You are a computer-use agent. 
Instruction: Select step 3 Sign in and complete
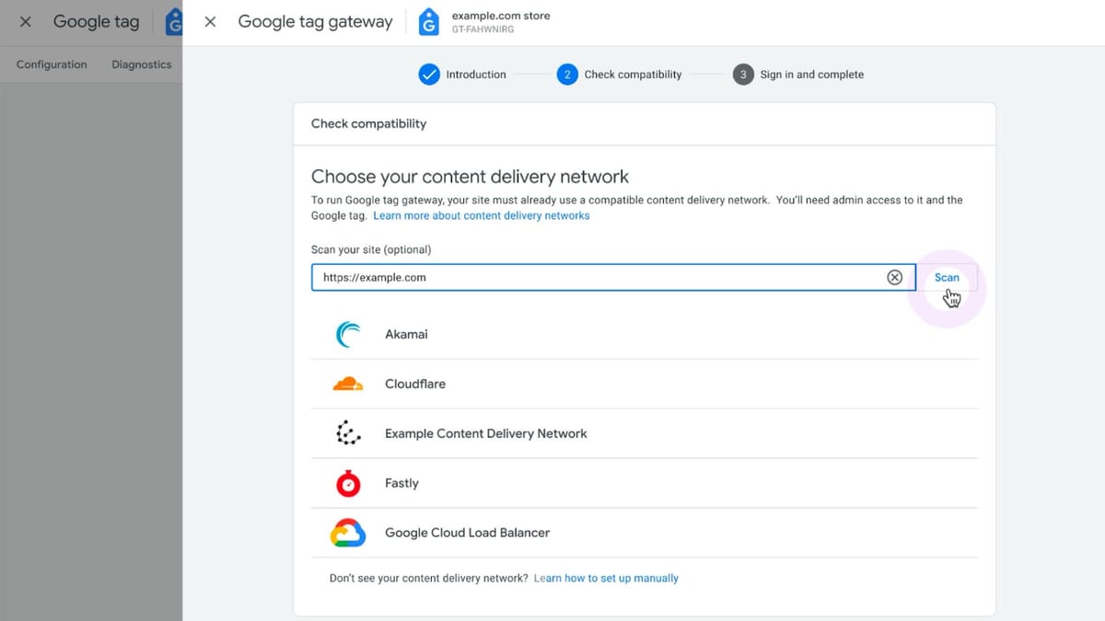pyautogui.click(x=743, y=74)
